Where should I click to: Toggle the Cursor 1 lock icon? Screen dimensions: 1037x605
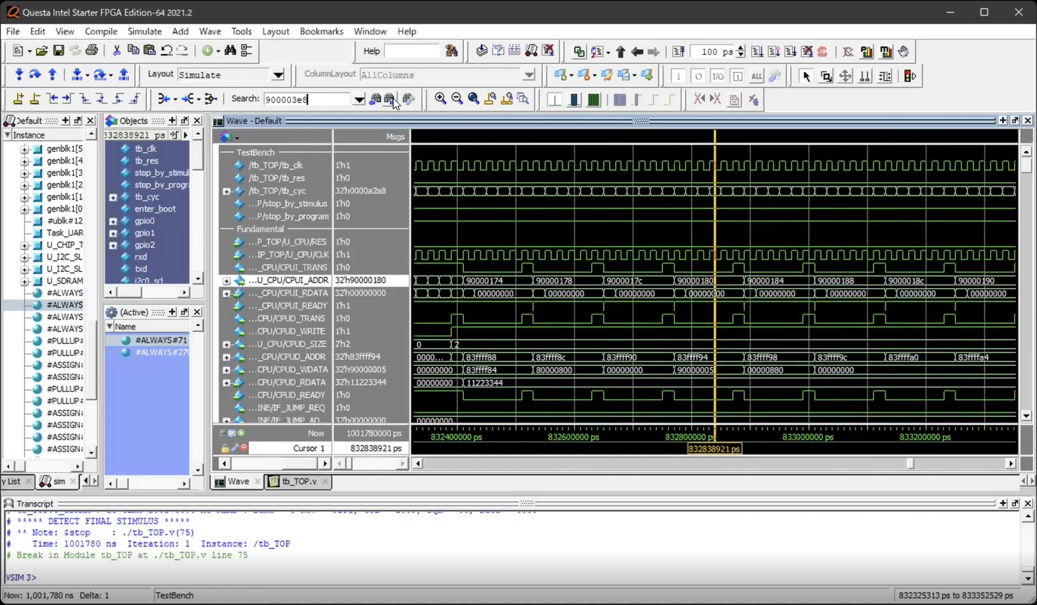[x=224, y=448]
